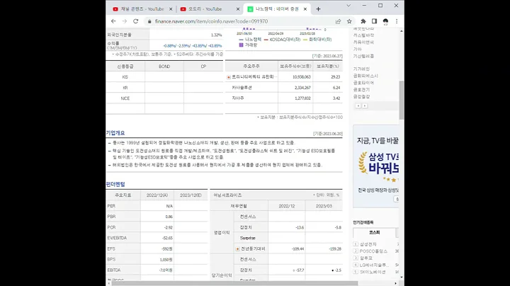View site security lock information
The height and width of the screenshot is (286, 510).
click(x=149, y=21)
